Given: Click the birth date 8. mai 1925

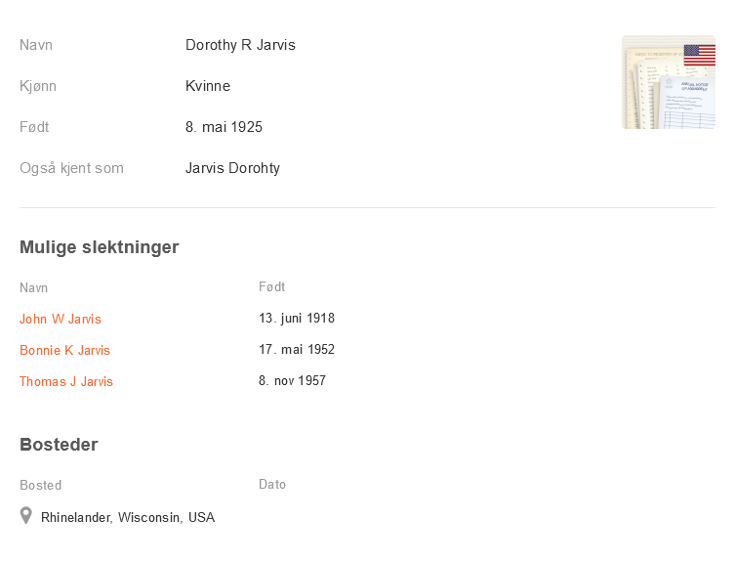Looking at the screenshot, I should point(224,127).
